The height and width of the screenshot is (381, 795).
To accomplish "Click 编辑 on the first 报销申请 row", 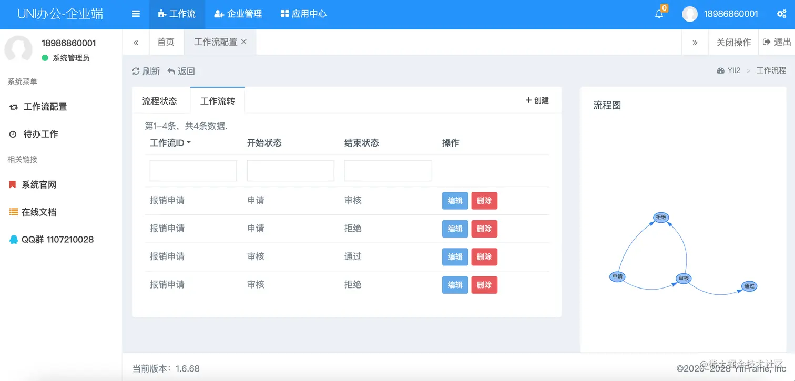I will pos(454,201).
